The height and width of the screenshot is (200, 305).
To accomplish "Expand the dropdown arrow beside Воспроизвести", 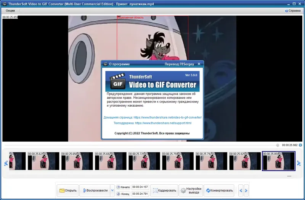I will pos(112,190).
